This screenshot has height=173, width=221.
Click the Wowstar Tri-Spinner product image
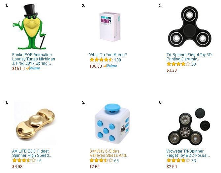click(x=189, y=126)
